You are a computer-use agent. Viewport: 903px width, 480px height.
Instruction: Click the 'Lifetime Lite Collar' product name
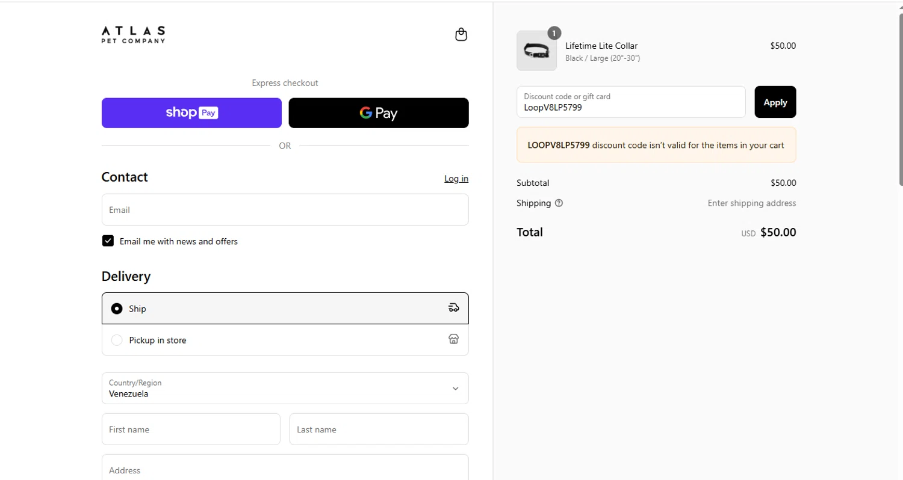[x=601, y=46]
